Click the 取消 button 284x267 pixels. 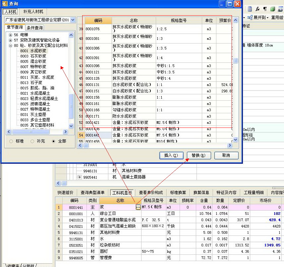[x=226, y=155]
